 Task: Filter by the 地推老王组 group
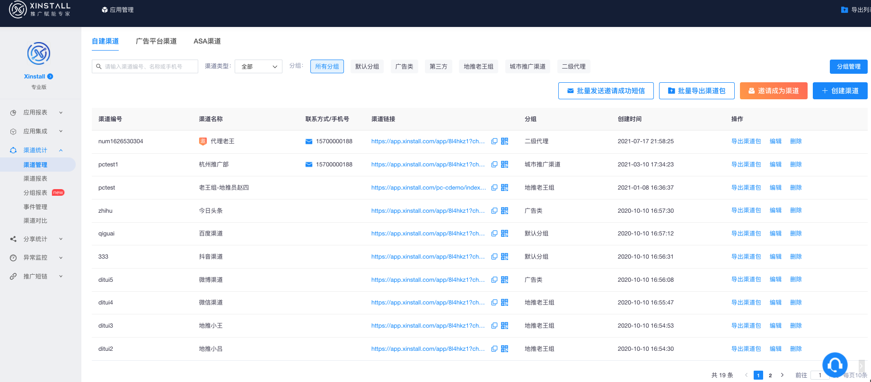click(478, 67)
